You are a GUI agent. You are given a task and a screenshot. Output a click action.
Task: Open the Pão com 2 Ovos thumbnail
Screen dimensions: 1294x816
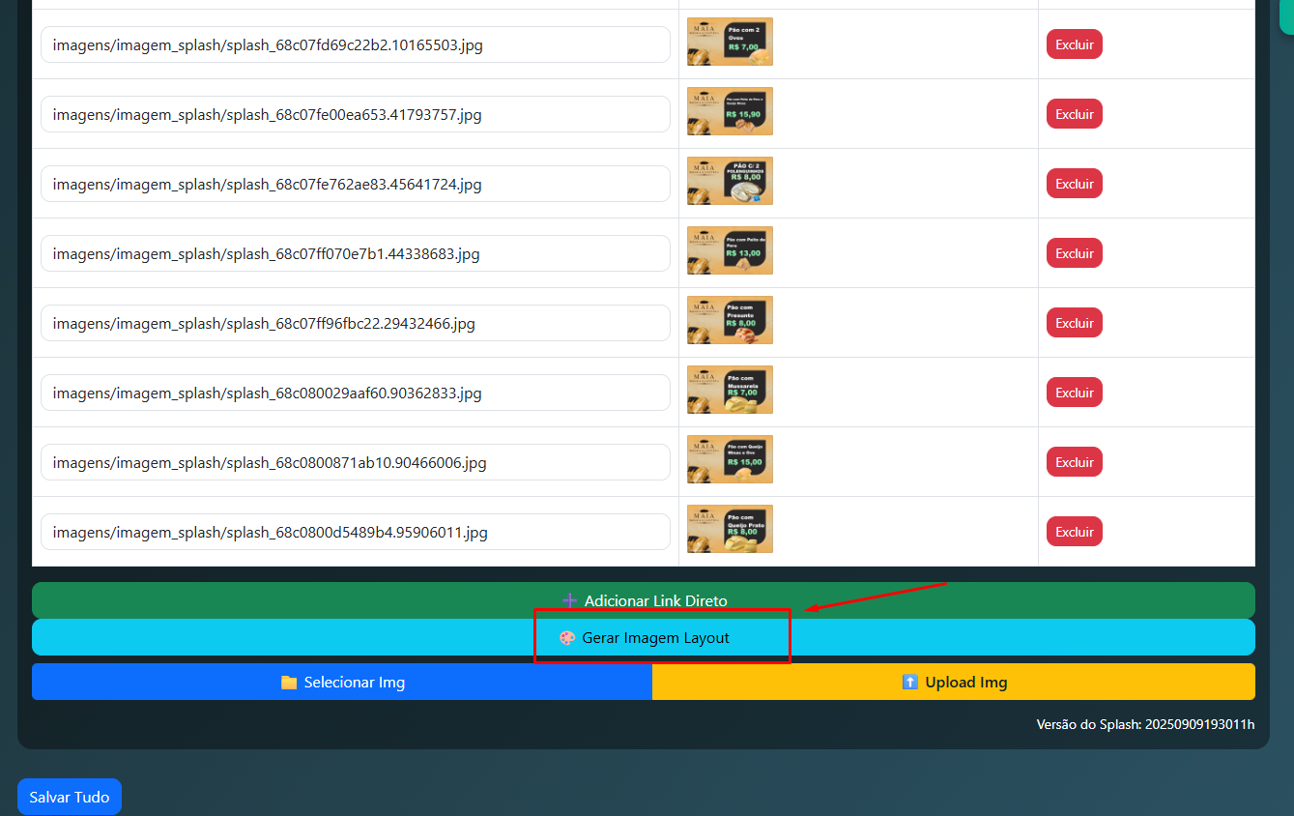point(730,42)
